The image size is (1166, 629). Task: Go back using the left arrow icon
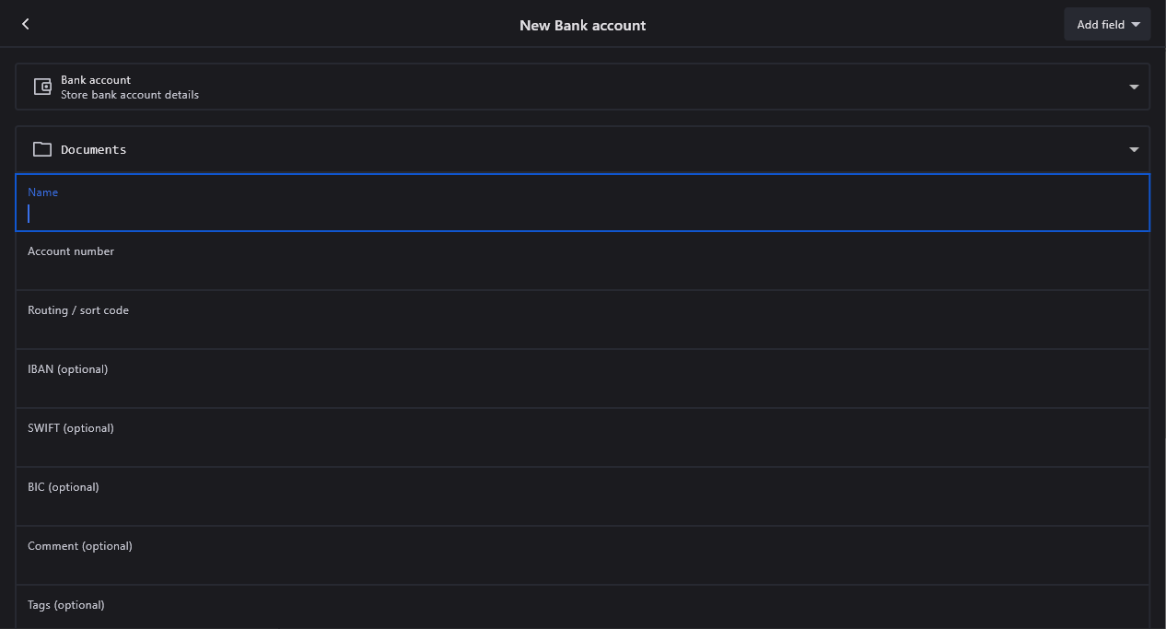click(26, 24)
